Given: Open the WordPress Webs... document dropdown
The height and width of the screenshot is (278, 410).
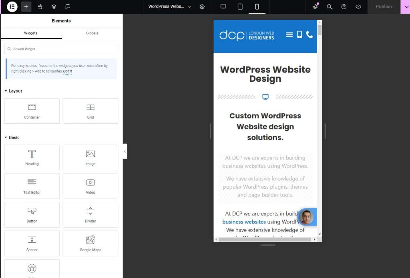Looking at the screenshot, I should [170, 6].
